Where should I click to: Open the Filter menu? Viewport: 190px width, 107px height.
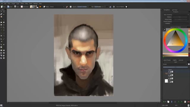pos(26,4)
